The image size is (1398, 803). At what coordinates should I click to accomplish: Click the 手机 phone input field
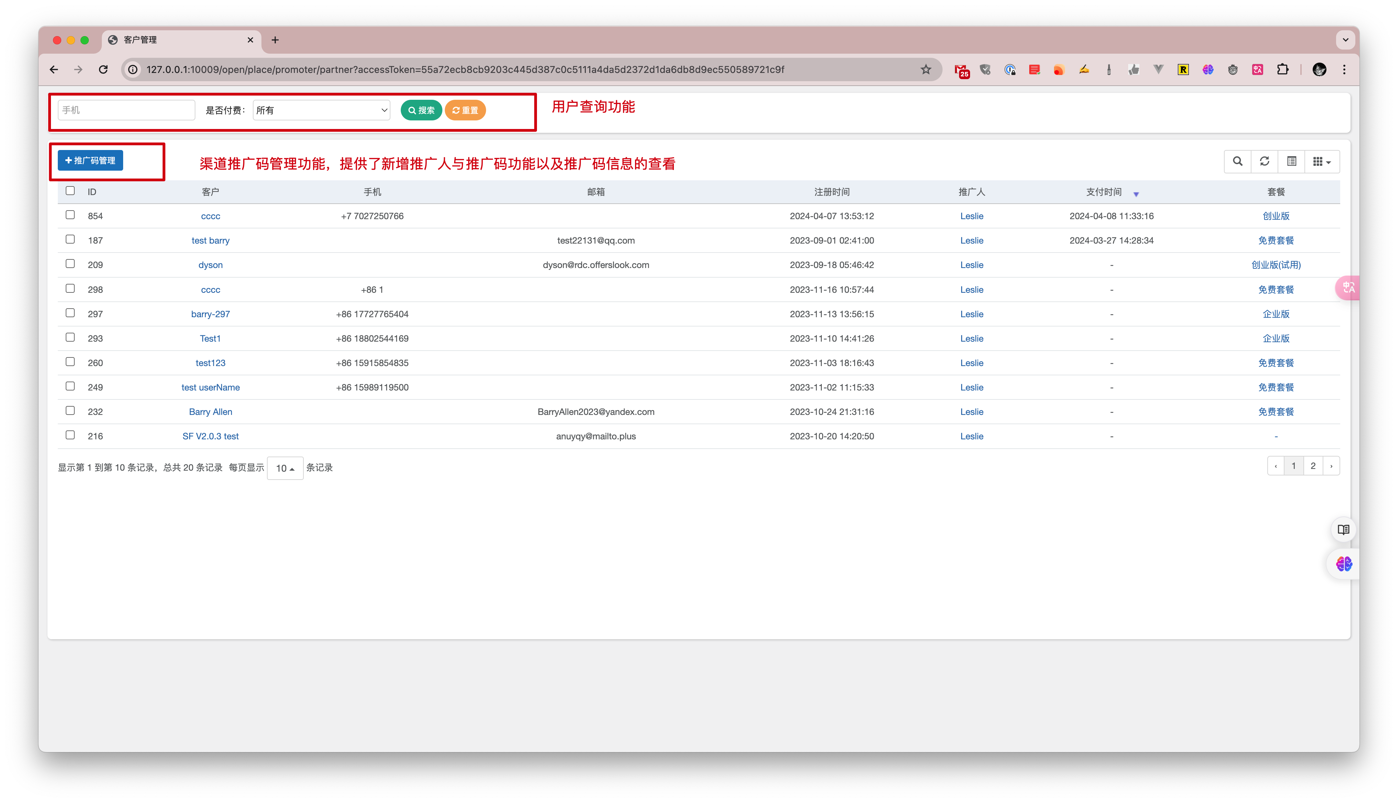pyautogui.click(x=126, y=110)
